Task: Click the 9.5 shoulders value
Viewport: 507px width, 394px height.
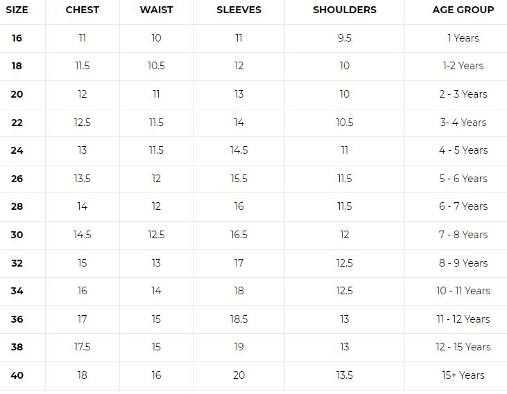Action: click(345, 38)
